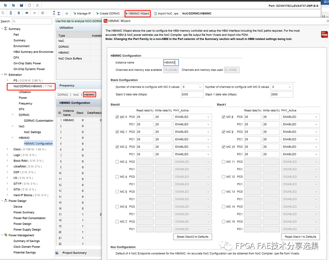Image resolution: width=329 pixels, height=260 pixels.
Task: Click the Reset Stack0 to Defaults button
Action: click(192, 237)
